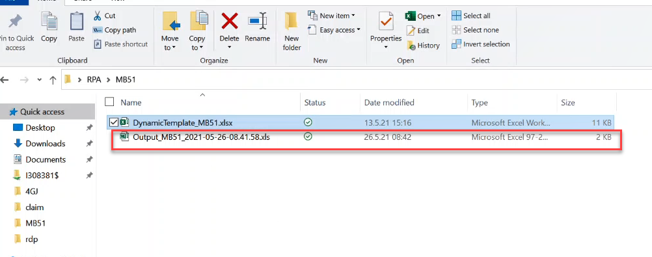652x257 pixels.
Task: Open recent locations dropdown arrow
Action: tap(39, 80)
